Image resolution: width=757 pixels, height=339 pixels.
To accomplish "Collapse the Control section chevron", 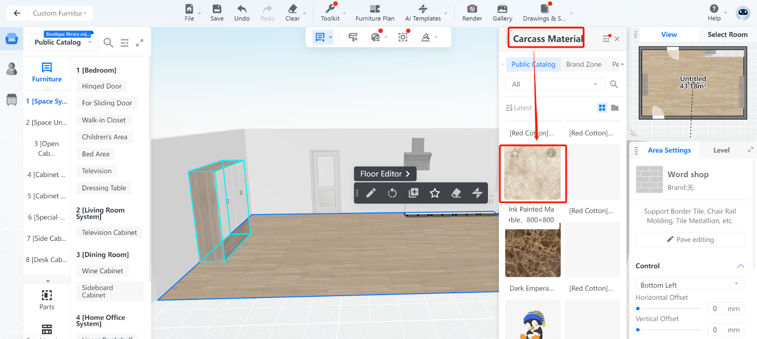I will point(740,266).
